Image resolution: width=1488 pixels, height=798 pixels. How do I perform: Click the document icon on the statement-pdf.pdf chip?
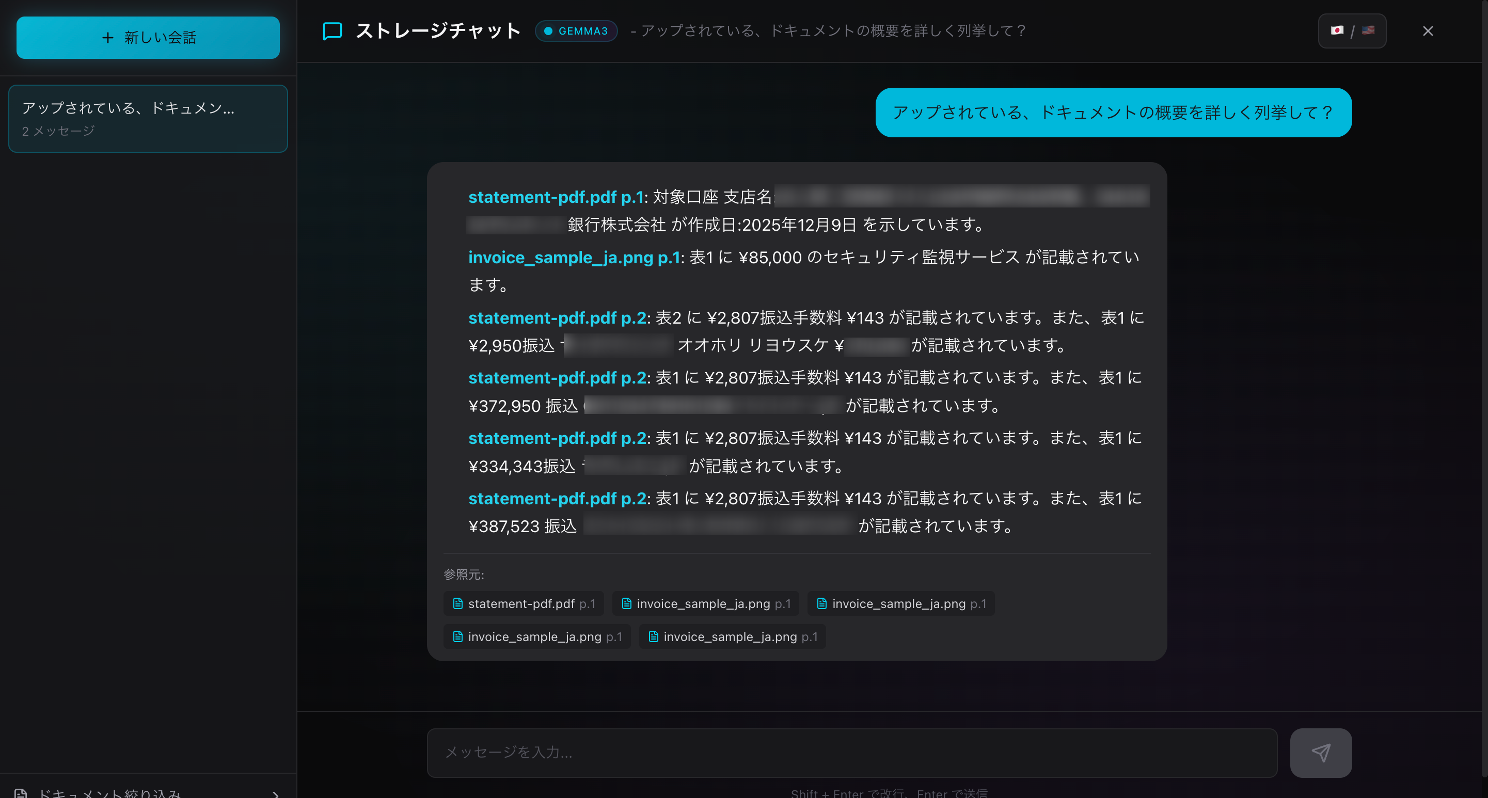pos(458,603)
